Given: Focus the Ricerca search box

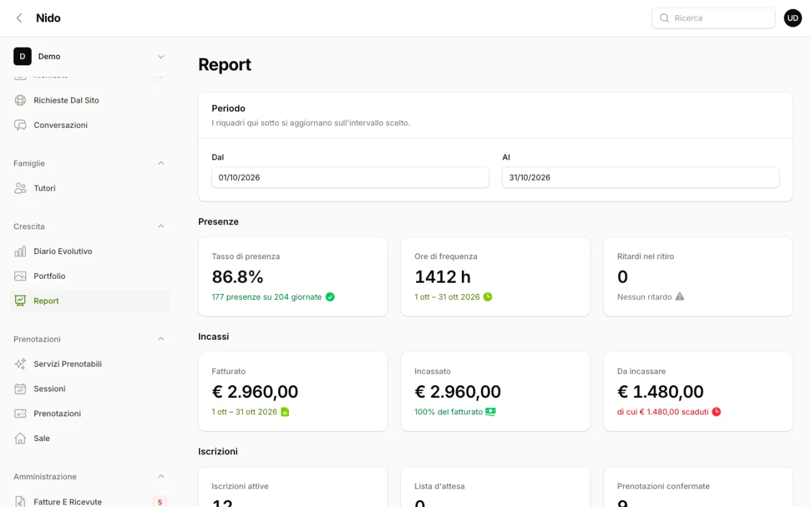Looking at the screenshot, I should [713, 18].
